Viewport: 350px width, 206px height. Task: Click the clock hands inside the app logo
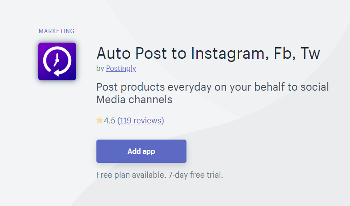[56, 60]
